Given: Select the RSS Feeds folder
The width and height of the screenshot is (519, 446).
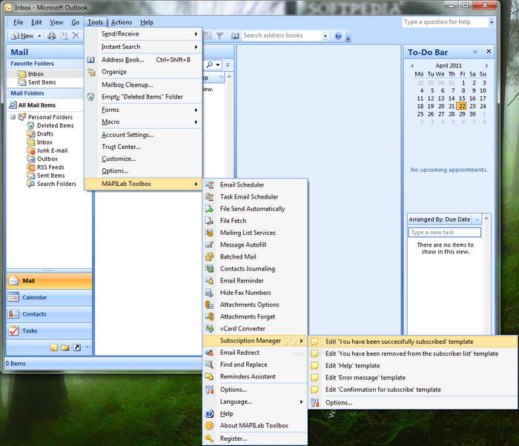Looking at the screenshot, I should tap(50, 167).
